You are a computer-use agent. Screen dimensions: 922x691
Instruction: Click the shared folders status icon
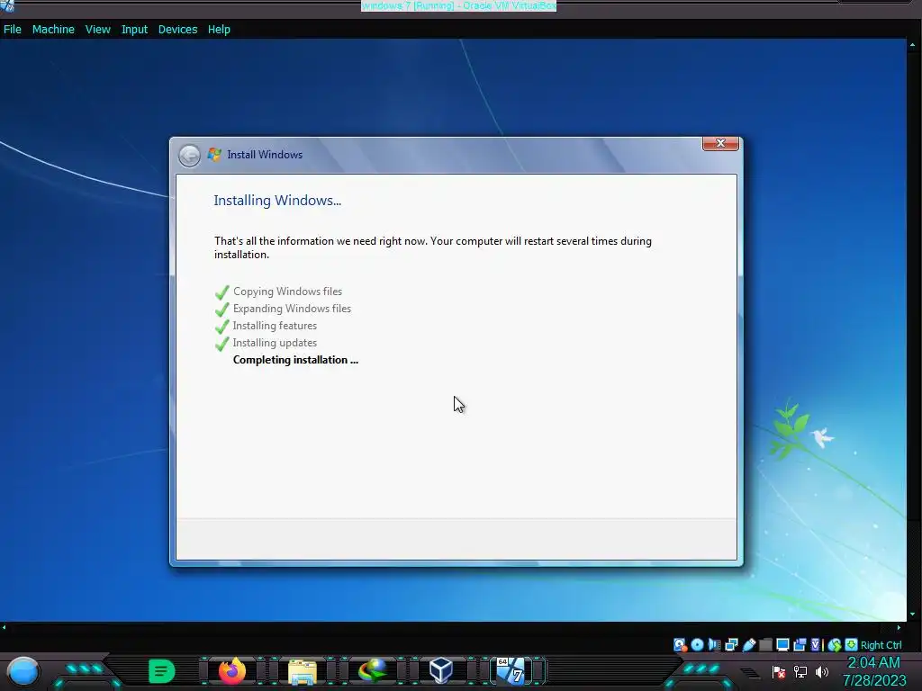pos(765,645)
